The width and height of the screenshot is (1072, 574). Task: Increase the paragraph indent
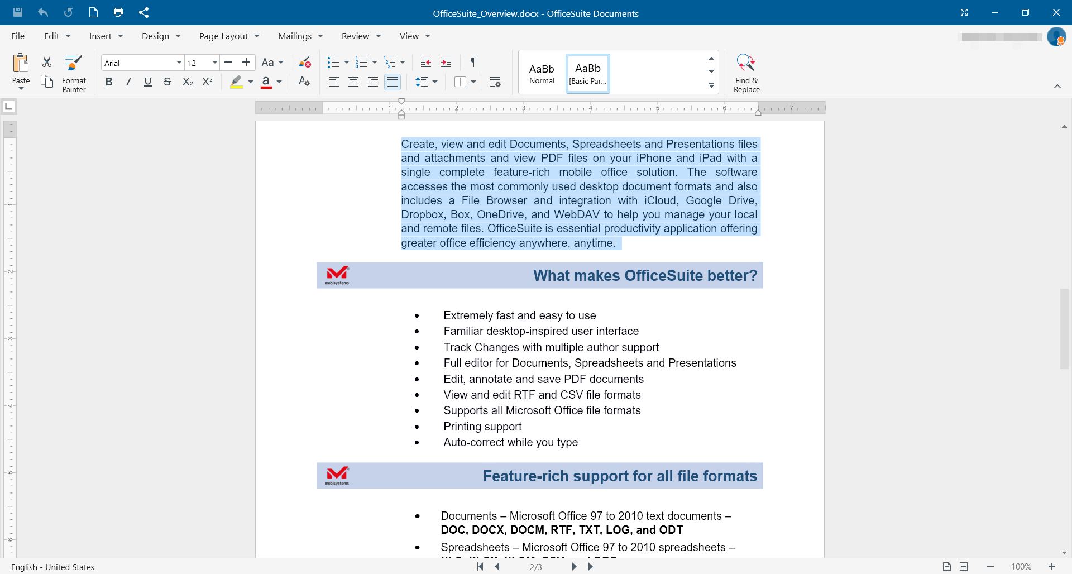coord(446,62)
